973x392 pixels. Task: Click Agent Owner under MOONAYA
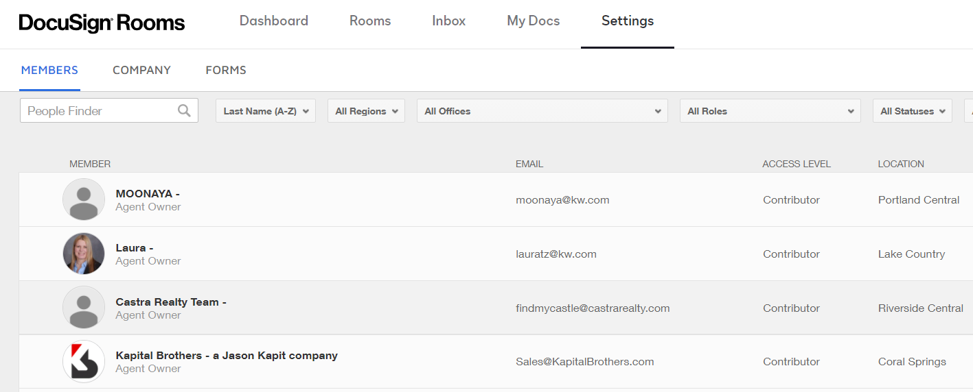pyautogui.click(x=148, y=207)
